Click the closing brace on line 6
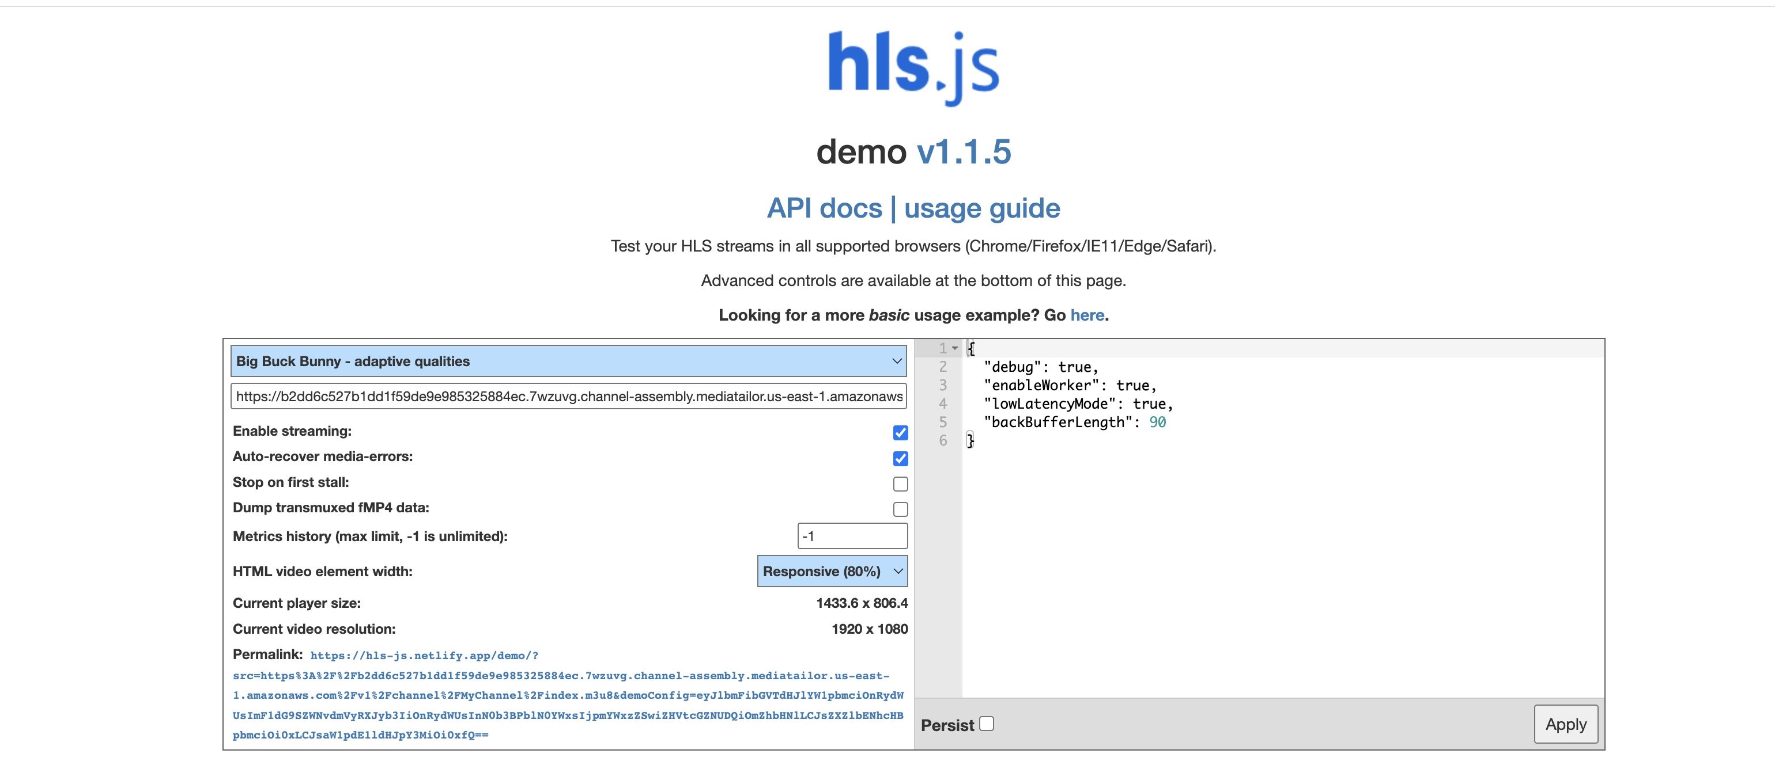This screenshot has height=769, width=1775. 971,440
